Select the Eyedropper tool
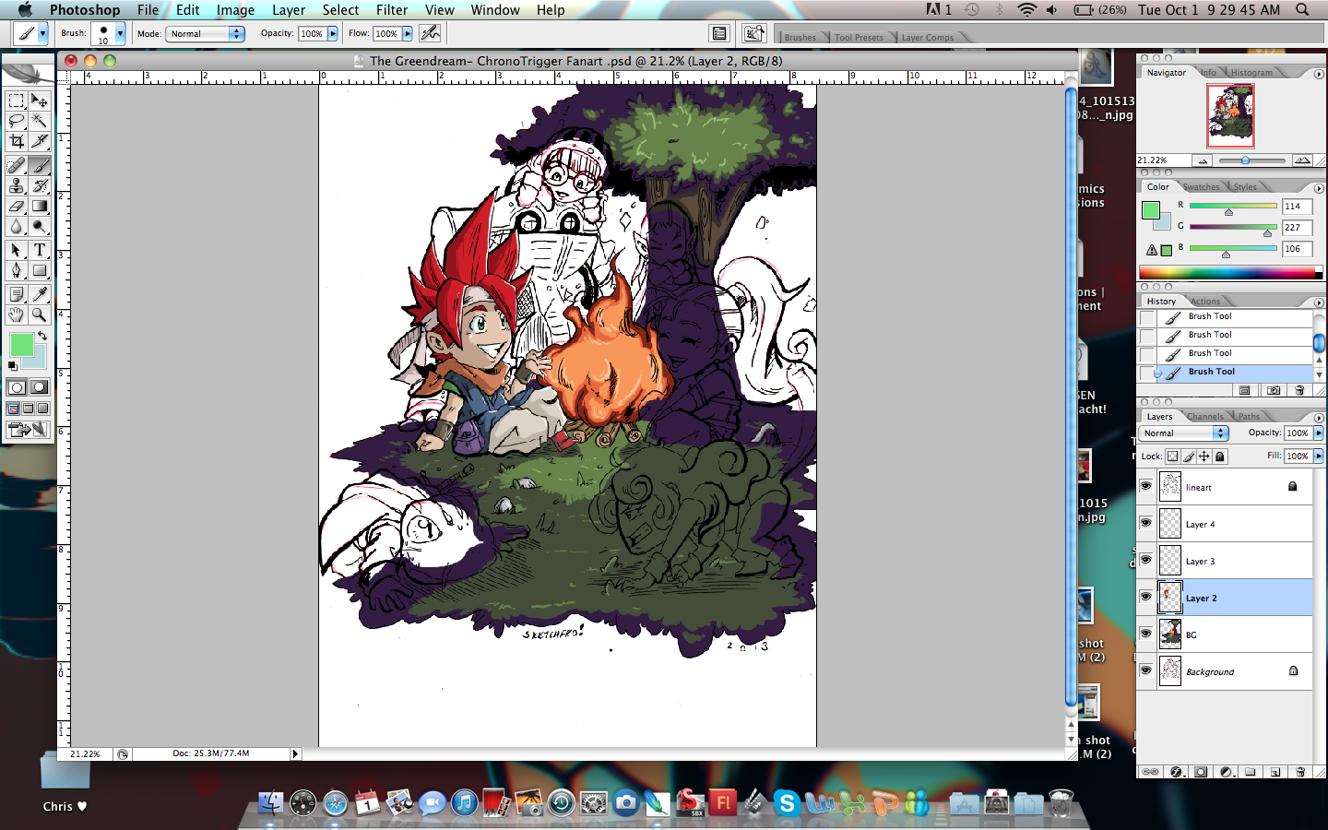The height and width of the screenshot is (830, 1328). [40, 294]
